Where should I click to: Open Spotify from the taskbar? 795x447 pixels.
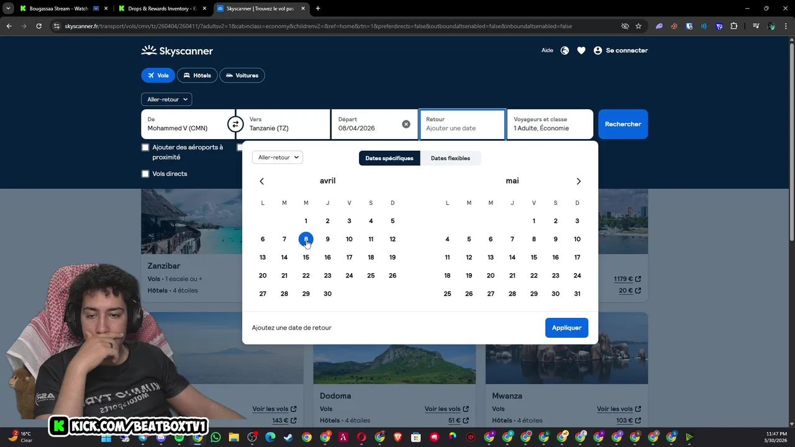[x=179, y=437]
